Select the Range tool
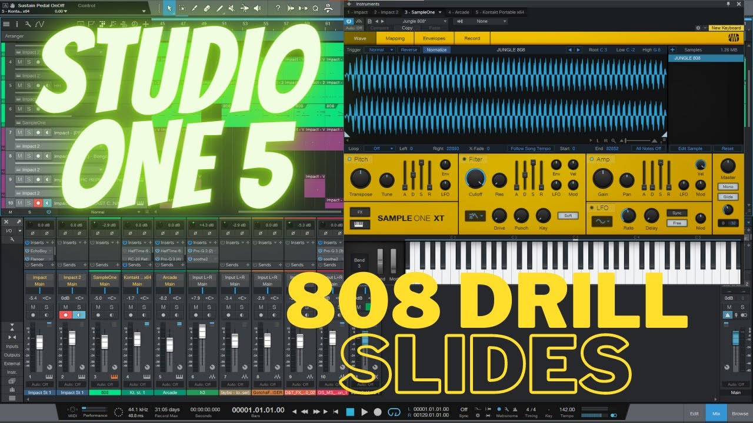This screenshot has width=753, height=423. point(182,8)
